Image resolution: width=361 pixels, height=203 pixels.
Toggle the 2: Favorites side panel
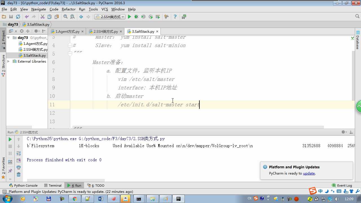(x=3, y=168)
